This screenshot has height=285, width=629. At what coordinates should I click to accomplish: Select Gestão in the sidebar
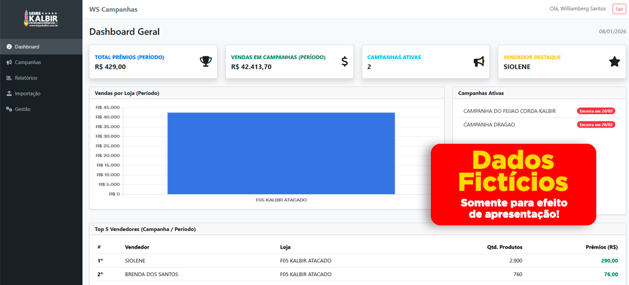click(x=42, y=109)
